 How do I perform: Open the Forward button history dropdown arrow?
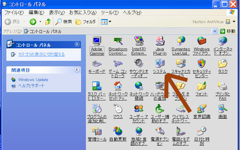[40, 21]
